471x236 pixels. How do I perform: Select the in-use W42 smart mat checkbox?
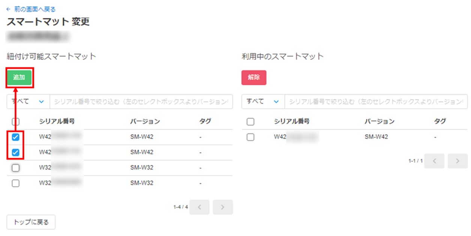[x=250, y=137]
